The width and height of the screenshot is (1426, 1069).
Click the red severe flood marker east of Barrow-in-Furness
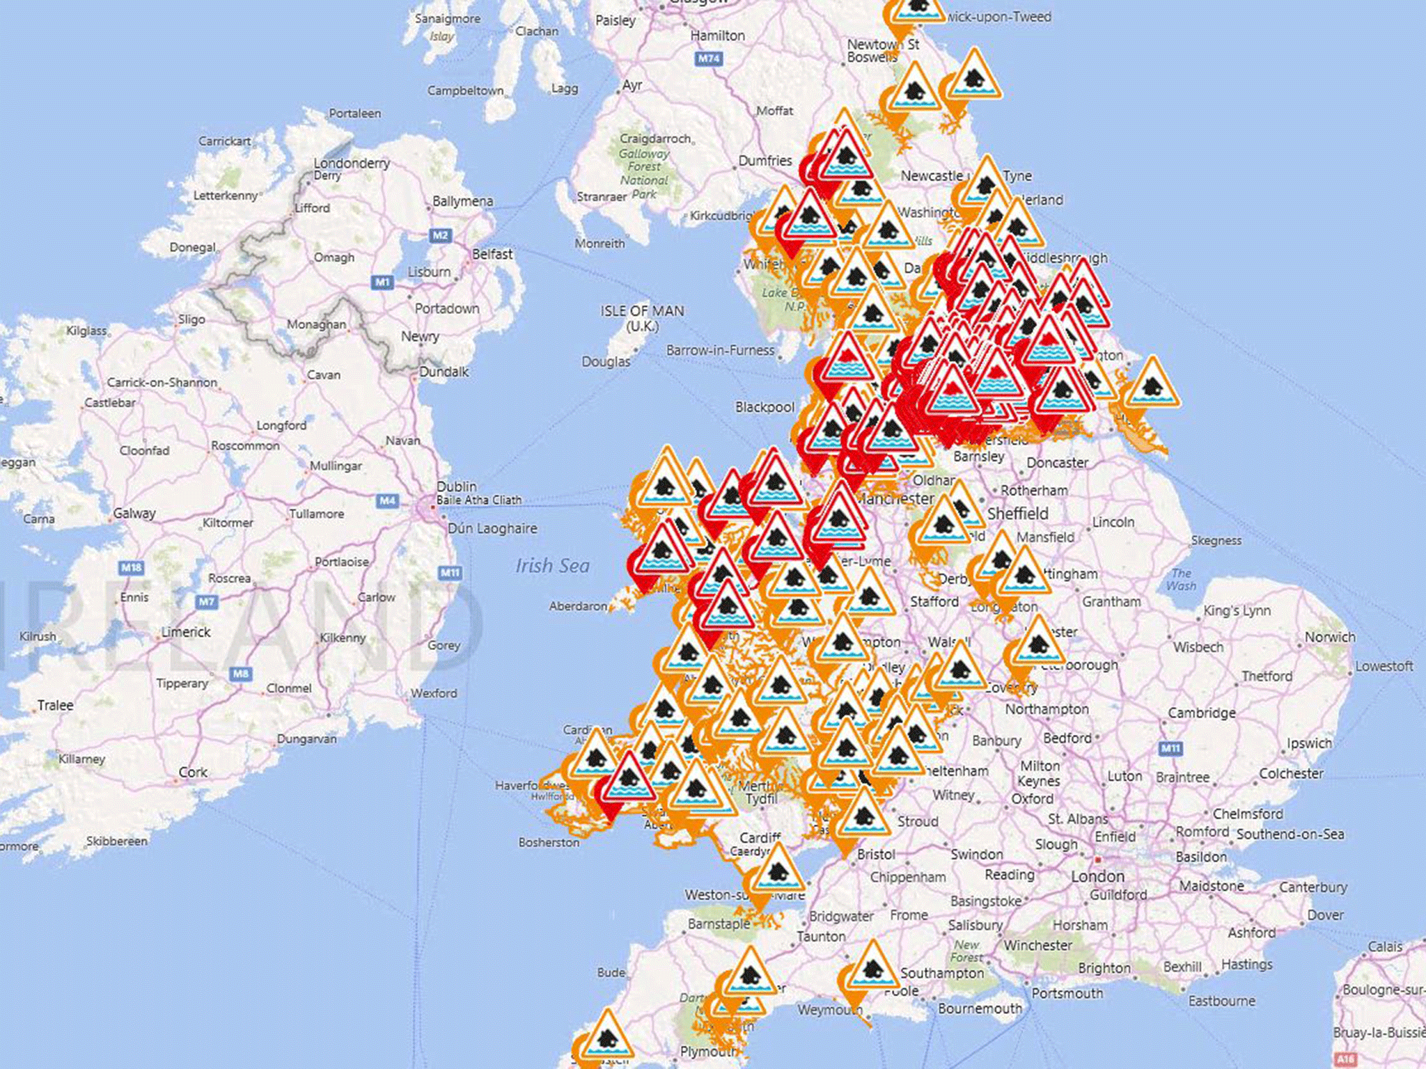tap(847, 361)
